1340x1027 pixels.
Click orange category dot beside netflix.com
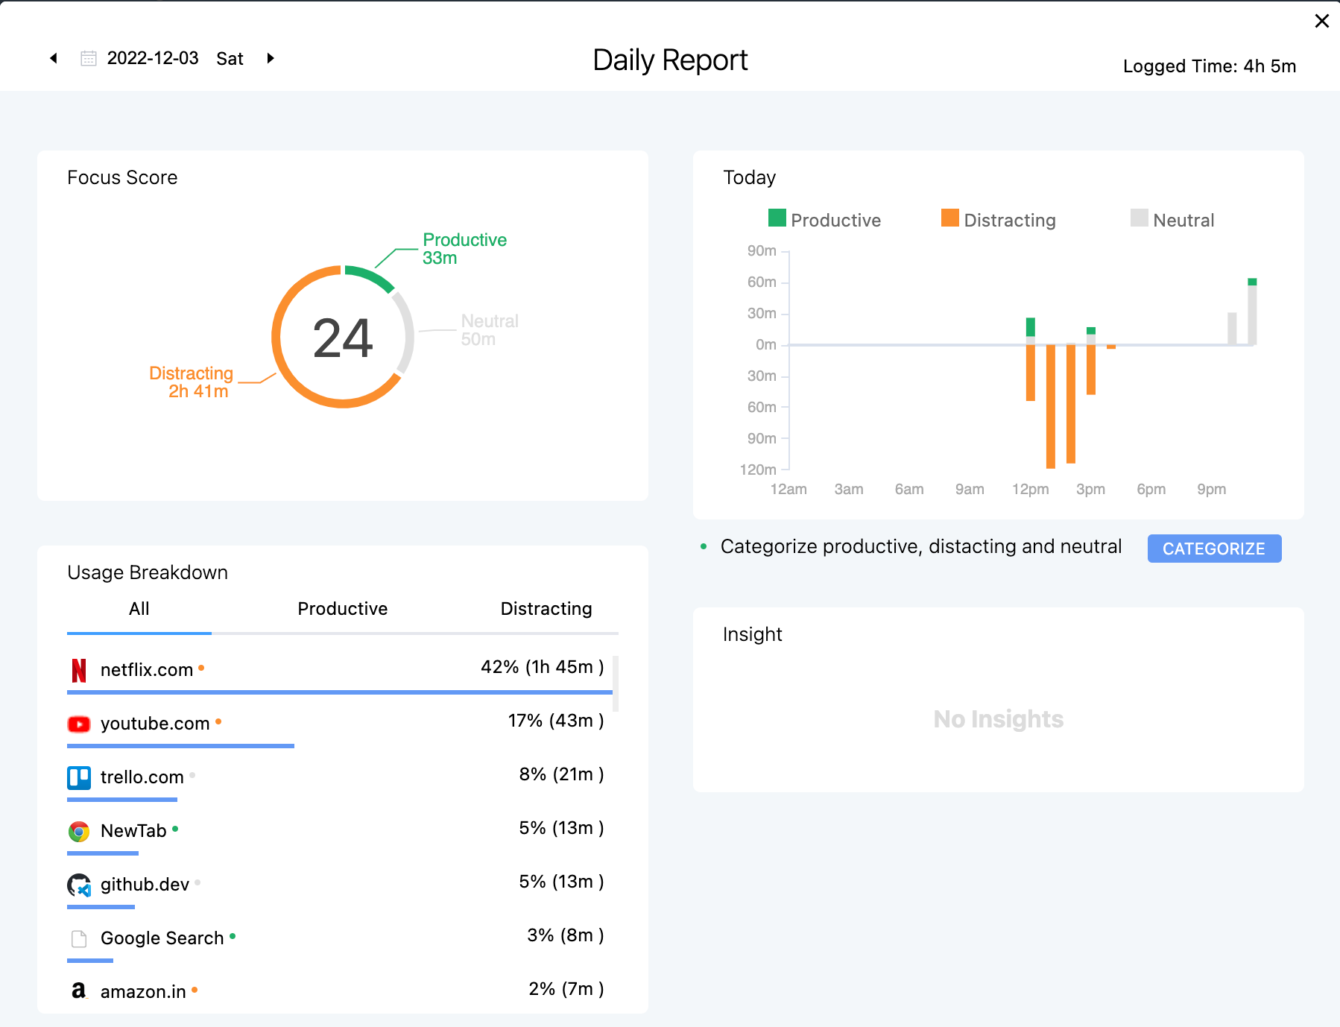click(201, 668)
